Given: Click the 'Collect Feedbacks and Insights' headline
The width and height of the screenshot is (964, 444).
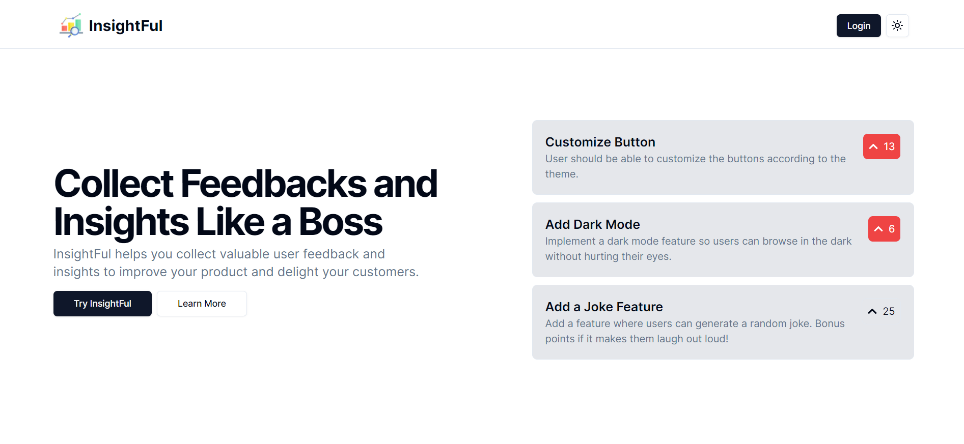Looking at the screenshot, I should pyautogui.click(x=245, y=202).
